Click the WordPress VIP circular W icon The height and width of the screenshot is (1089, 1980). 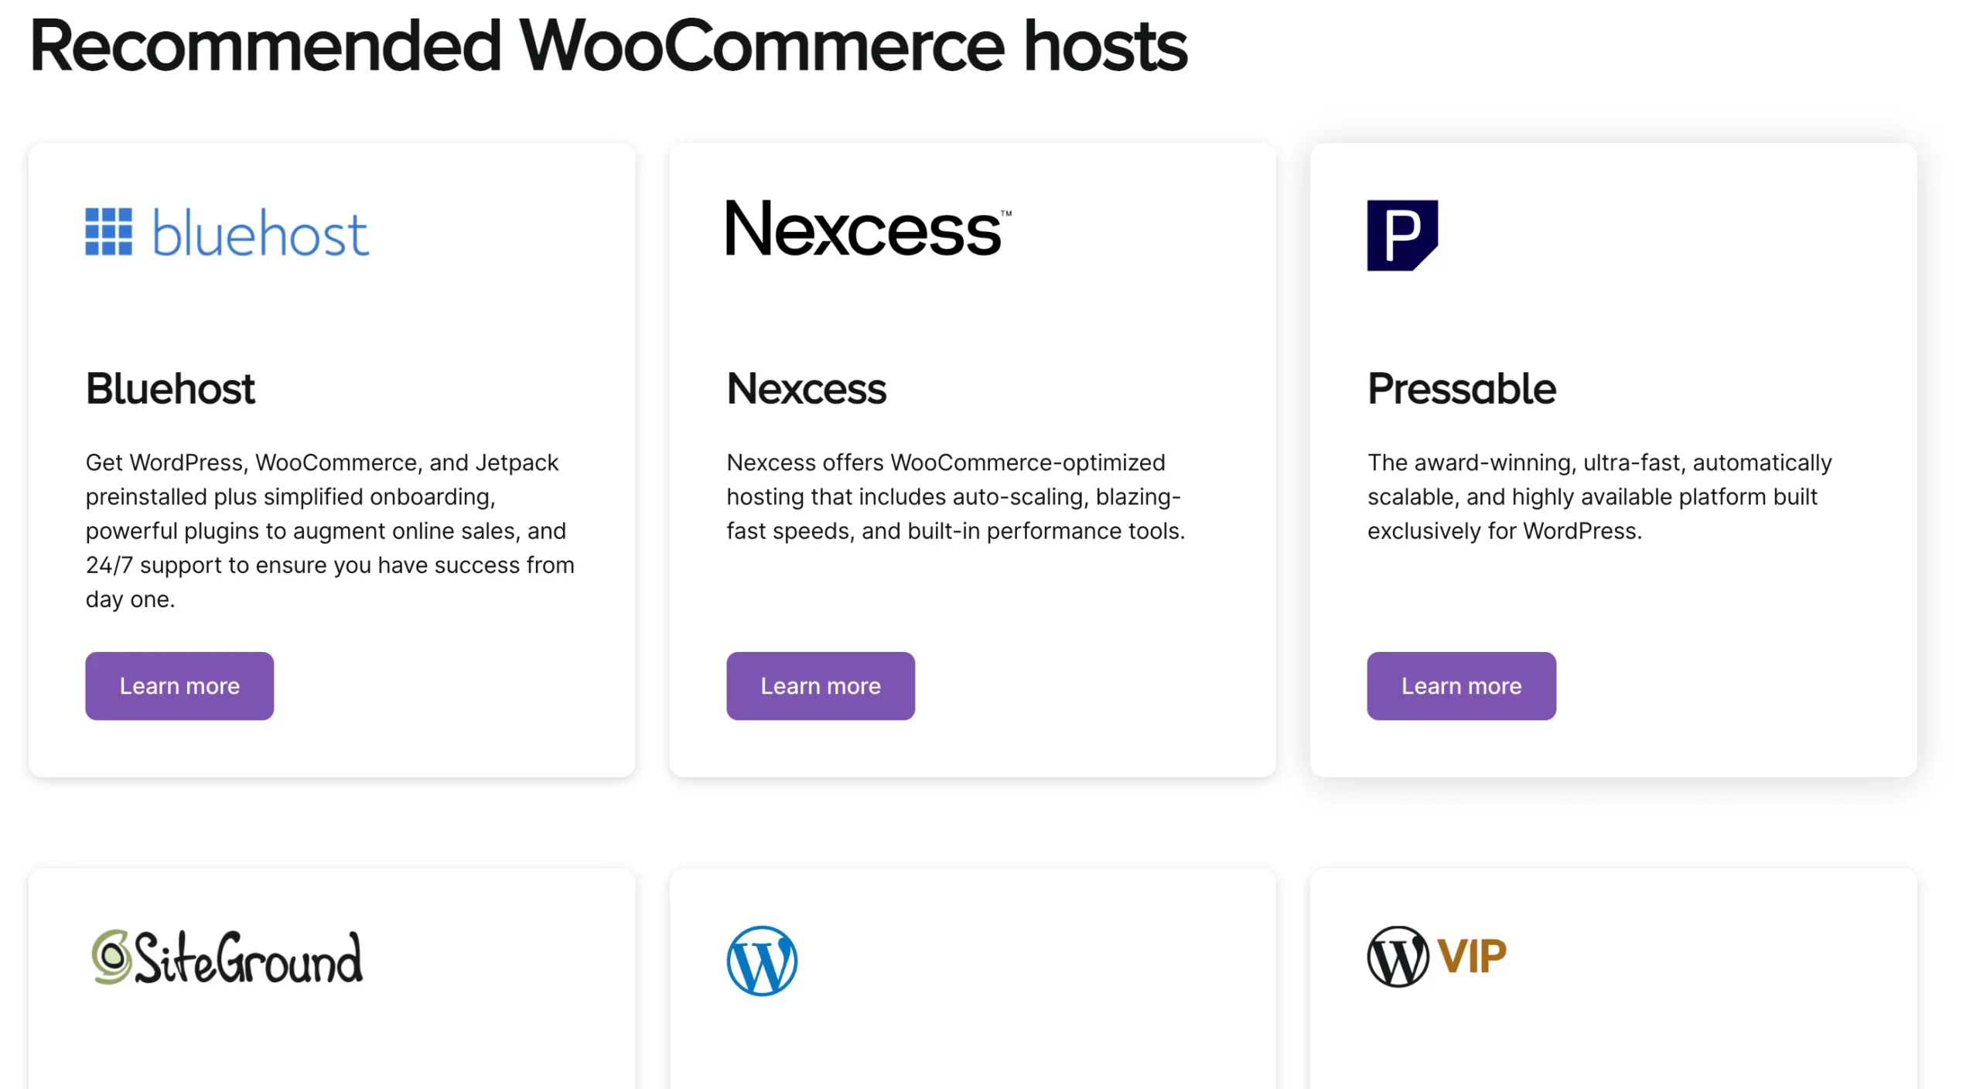click(1398, 957)
